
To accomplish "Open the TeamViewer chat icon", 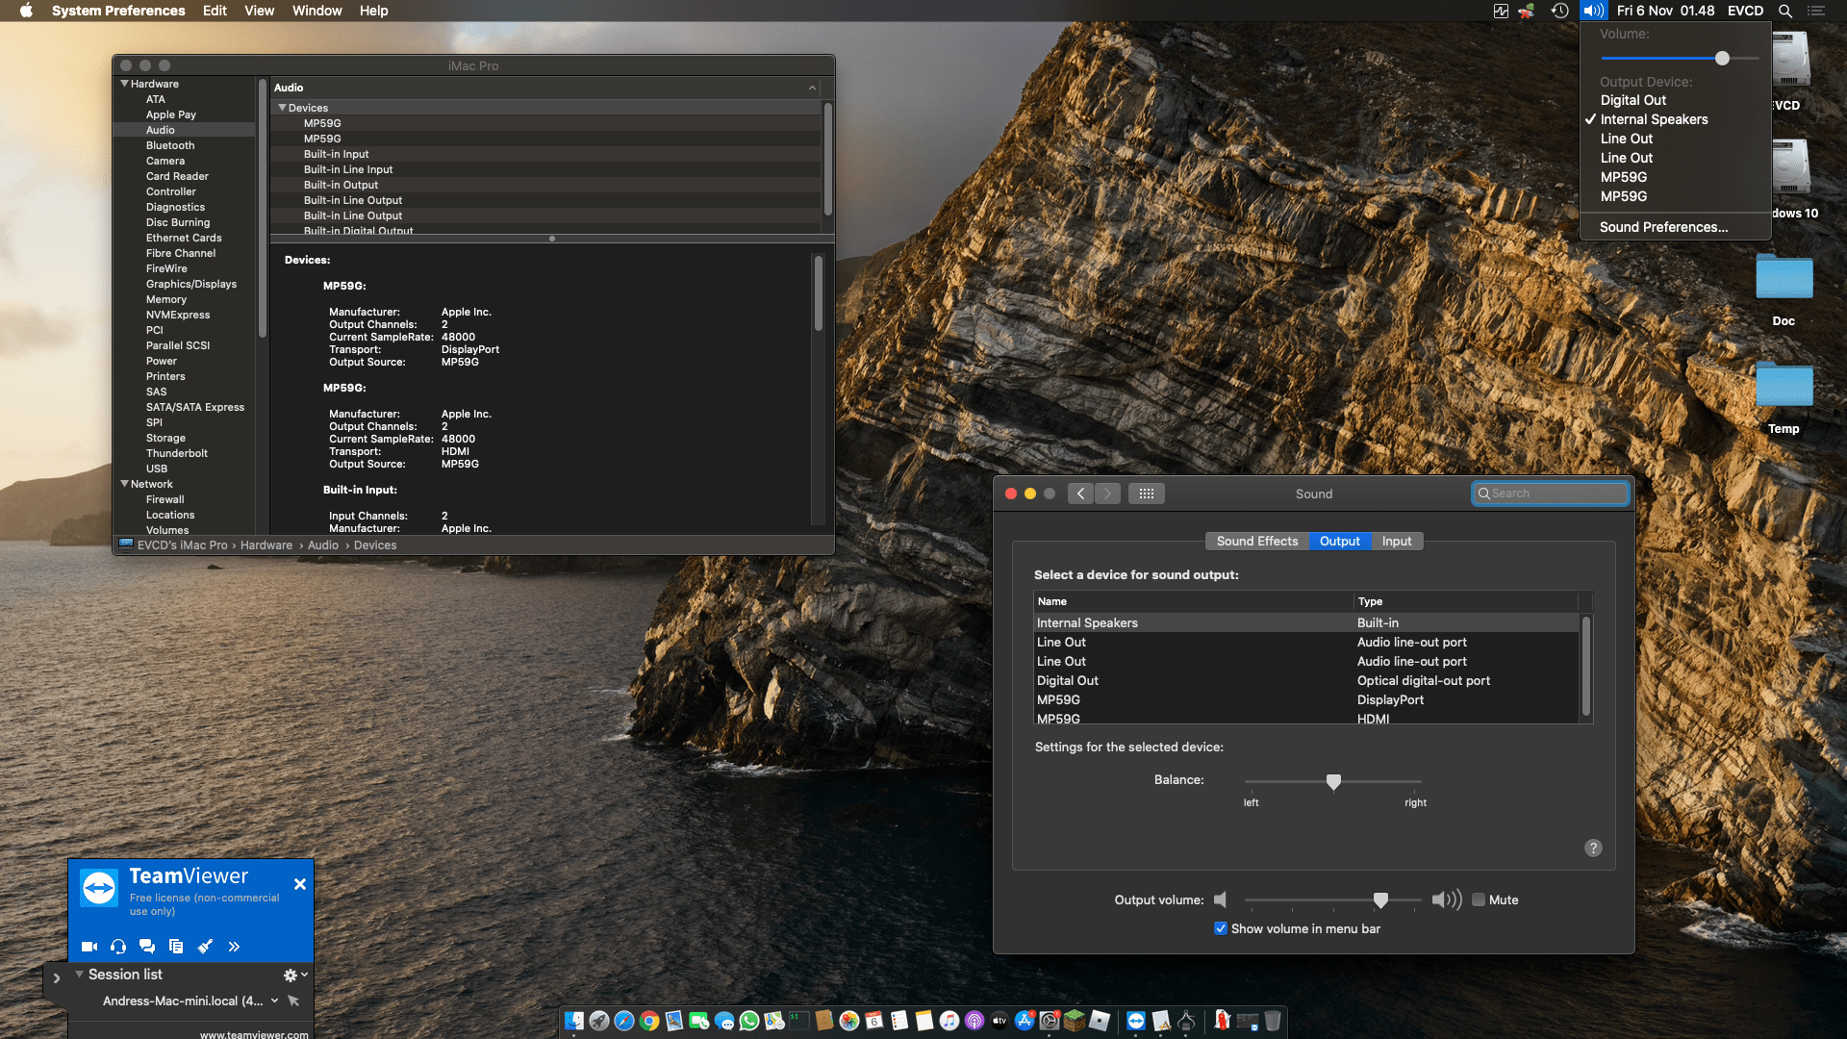I will click(147, 947).
